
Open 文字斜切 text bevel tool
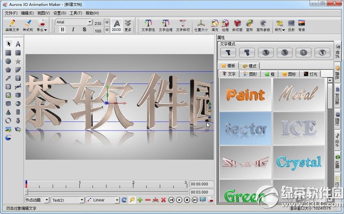pos(182,26)
